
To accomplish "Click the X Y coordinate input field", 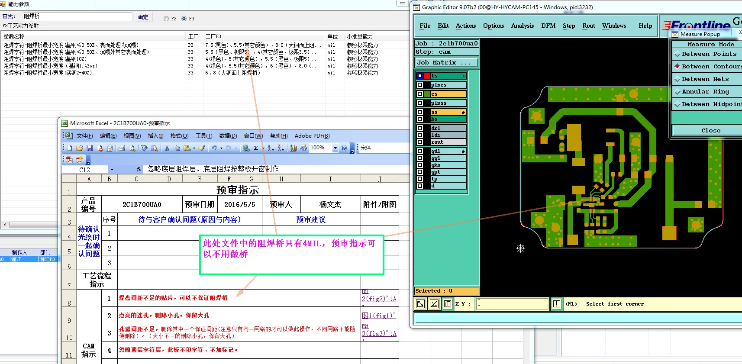I will 512,304.
